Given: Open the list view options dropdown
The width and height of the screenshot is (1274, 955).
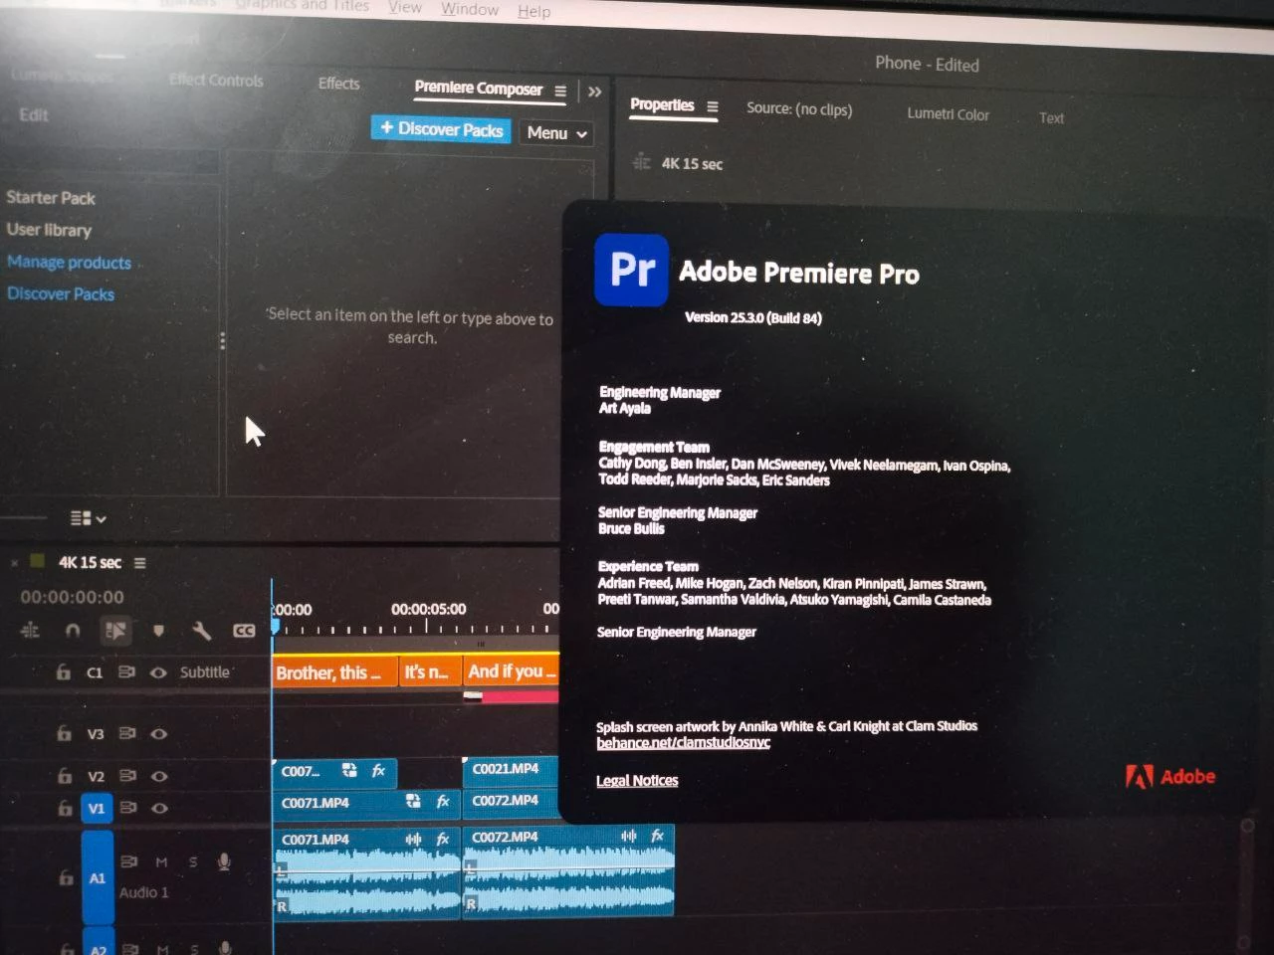Looking at the screenshot, I should [x=89, y=518].
